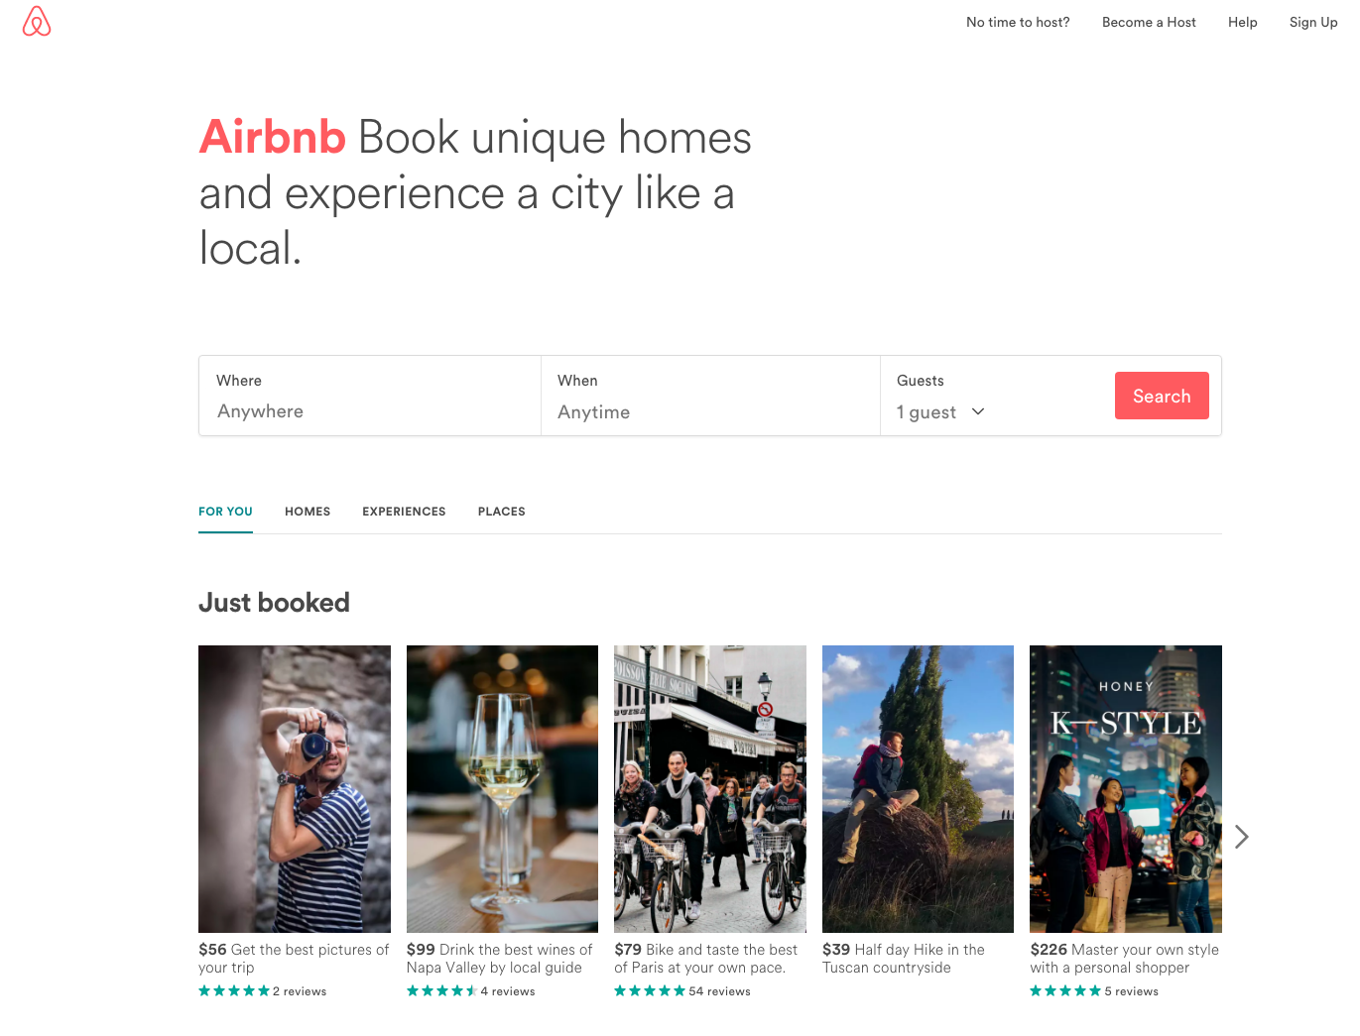The image size is (1360, 1036).
Task: Open '$56 Get the best pictures' listing title
Action: click(x=294, y=959)
